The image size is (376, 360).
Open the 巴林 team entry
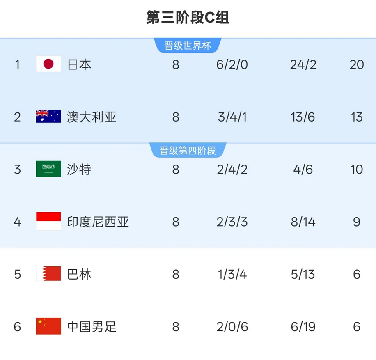[x=79, y=274]
